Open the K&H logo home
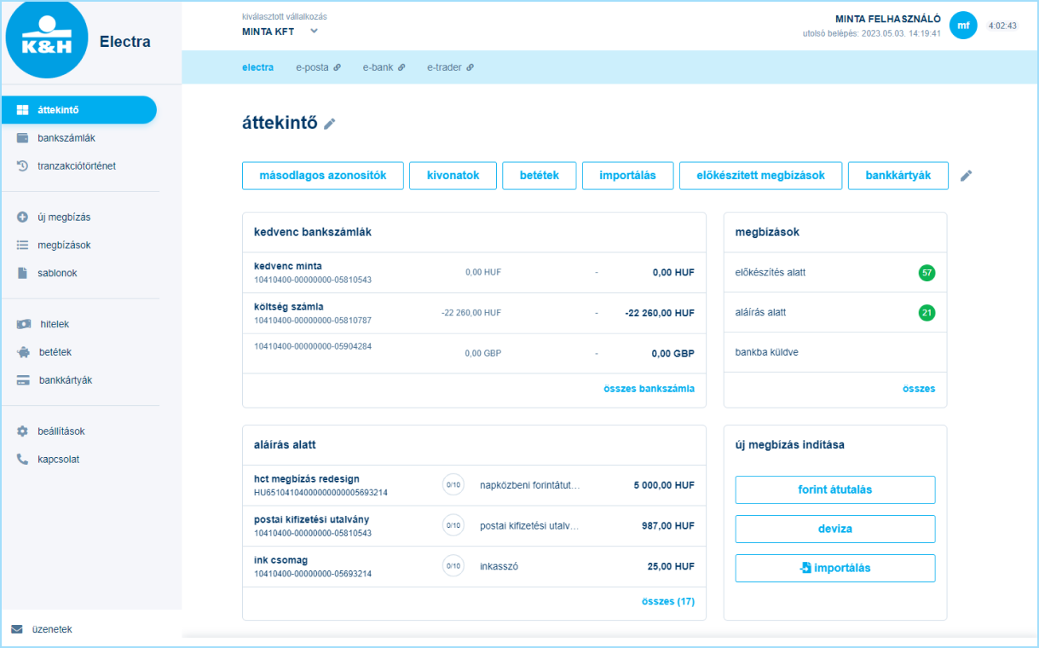The width and height of the screenshot is (1039, 648). pyautogui.click(x=46, y=41)
